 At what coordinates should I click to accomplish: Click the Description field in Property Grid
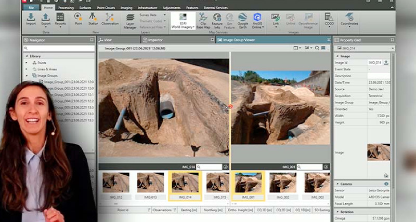click(x=379, y=76)
